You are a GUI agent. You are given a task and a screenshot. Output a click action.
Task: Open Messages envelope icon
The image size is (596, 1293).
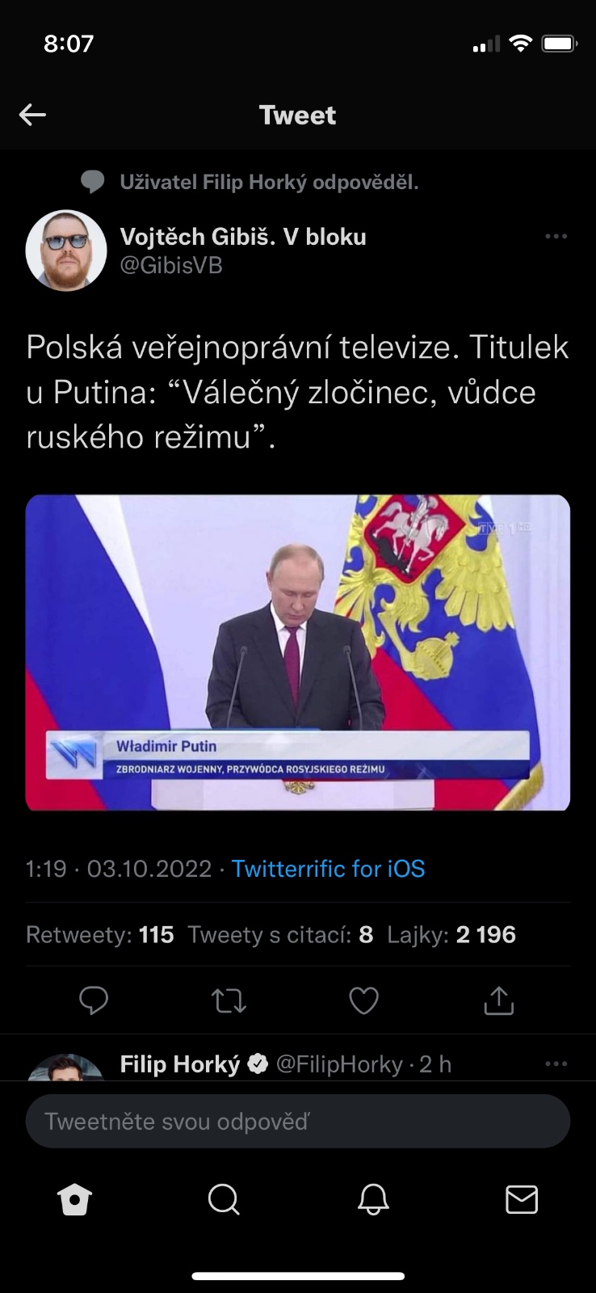pyautogui.click(x=522, y=1199)
